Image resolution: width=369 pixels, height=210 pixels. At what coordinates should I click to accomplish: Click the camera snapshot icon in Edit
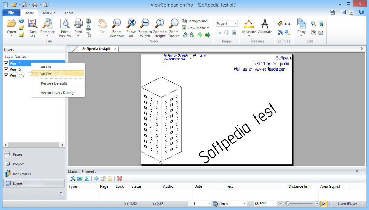point(321,32)
